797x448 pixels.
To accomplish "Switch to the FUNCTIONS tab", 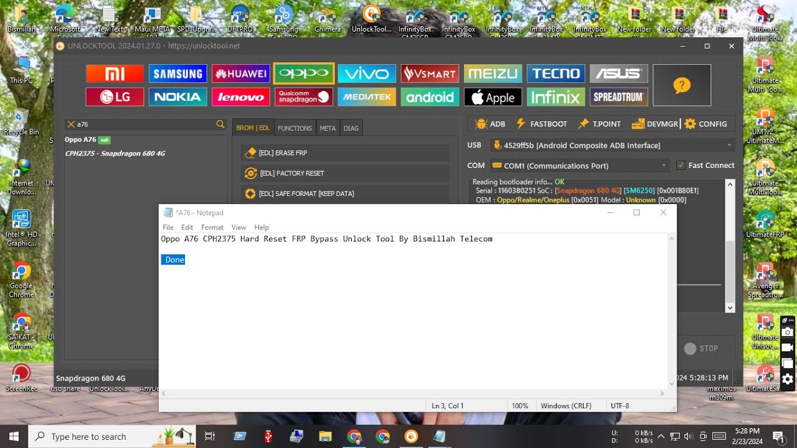I will pyautogui.click(x=295, y=128).
